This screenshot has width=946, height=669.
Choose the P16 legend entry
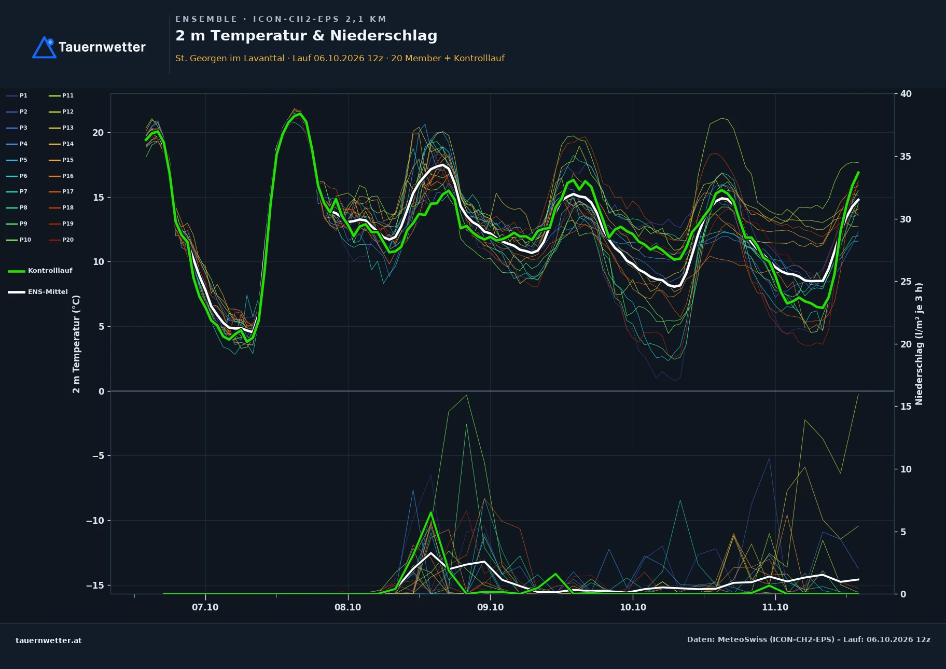(x=61, y=176)
